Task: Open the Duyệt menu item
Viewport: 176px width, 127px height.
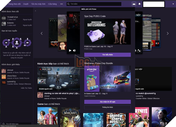Action: (26, 4)
